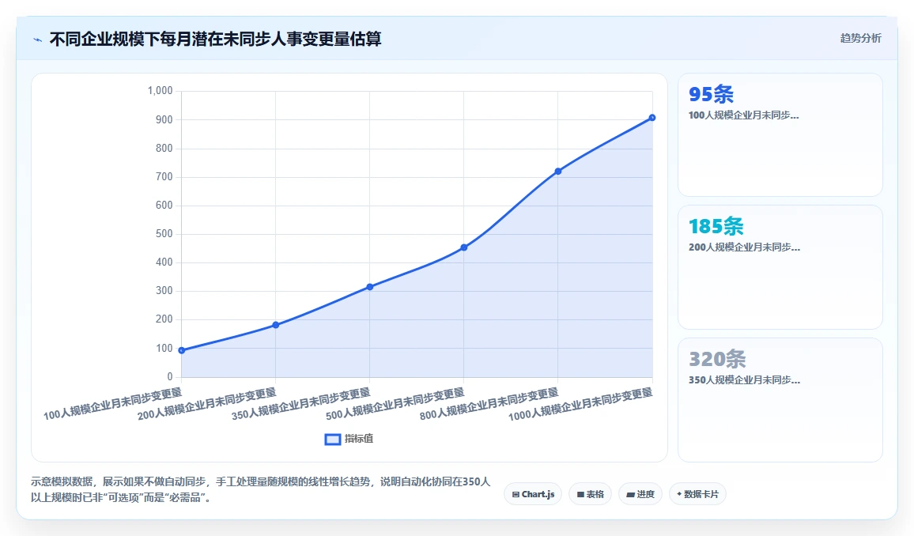Screen dimensions: 914x536
Task: Click the data point for 800人规模企业
Action: tap(558, 172)
